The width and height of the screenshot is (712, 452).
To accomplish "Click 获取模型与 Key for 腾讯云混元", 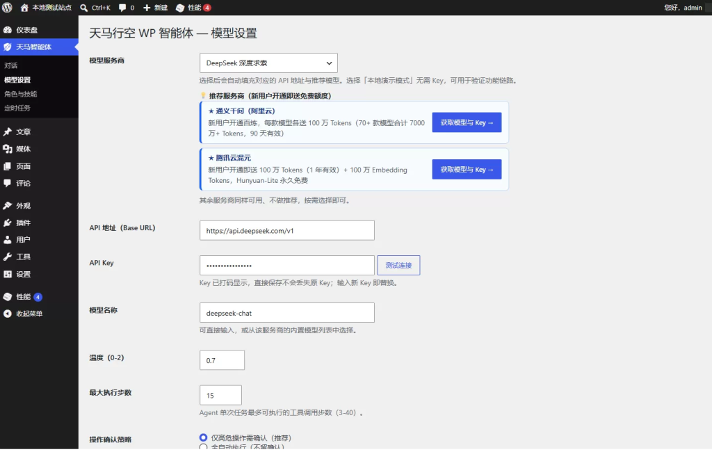I will [467, 170].
